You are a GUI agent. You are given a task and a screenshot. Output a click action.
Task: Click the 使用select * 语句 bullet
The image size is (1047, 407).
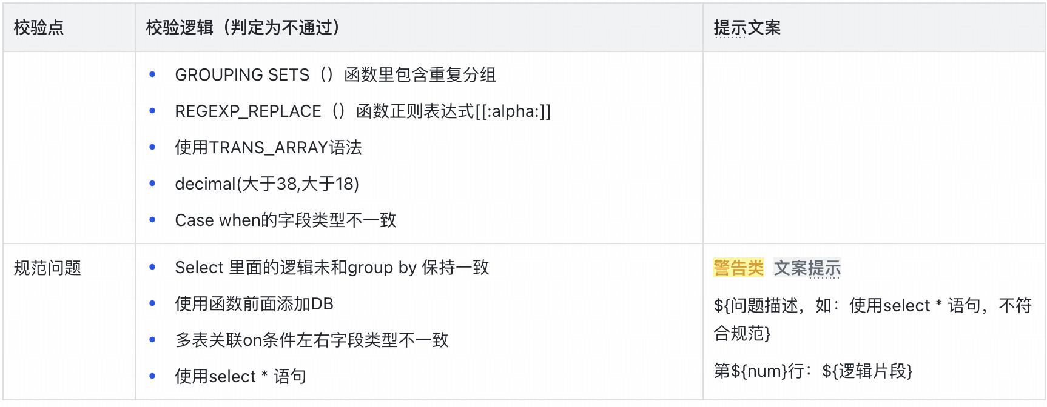(x=240, y=377)
